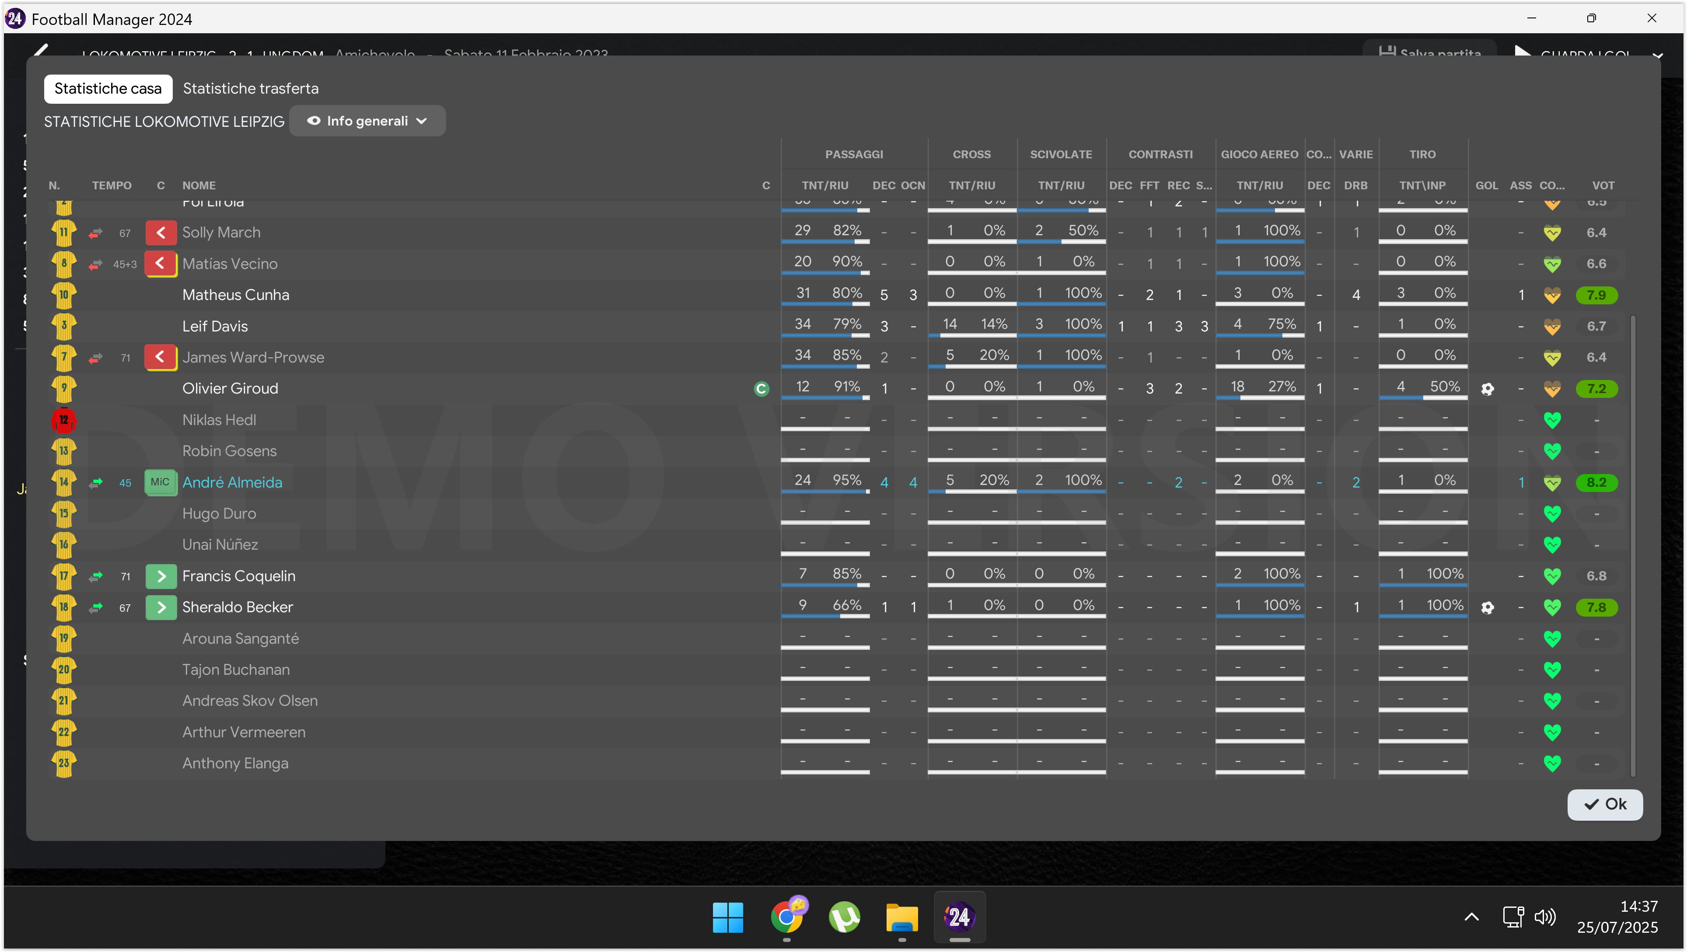Open André Almeida's player profile link

[233, 482]
